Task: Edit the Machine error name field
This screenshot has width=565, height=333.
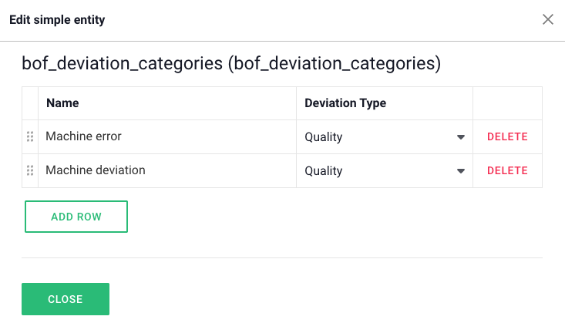Action: pos(166,136)
